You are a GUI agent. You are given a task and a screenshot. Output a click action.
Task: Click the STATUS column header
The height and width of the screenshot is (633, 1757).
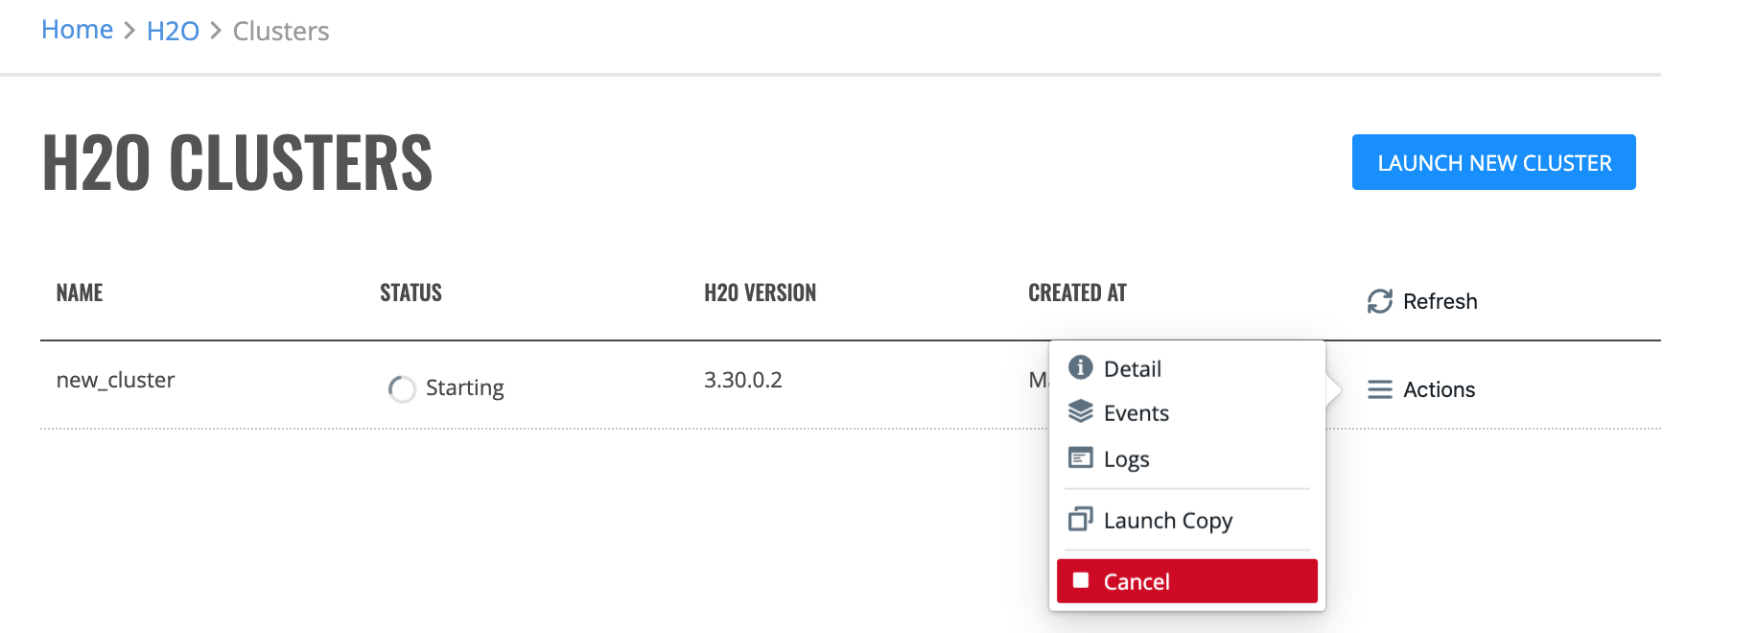[410, 293]
